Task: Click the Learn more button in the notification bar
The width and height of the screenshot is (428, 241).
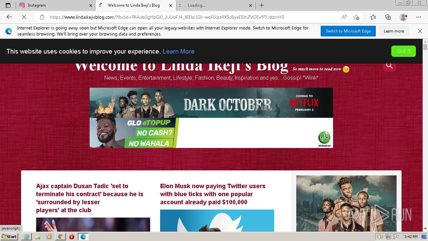Action: coord(394,31)
